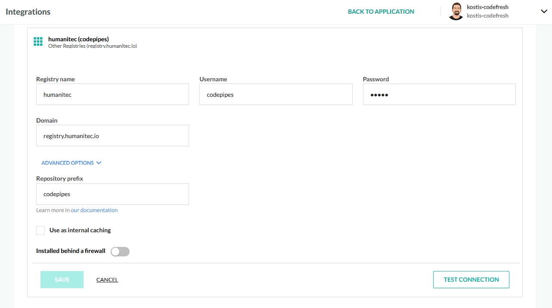The image size is (552, 308).
Task: Focus the Domain field
Action: (x=112, y=136)
